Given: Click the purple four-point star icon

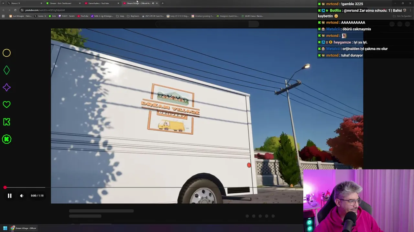Looking at the screenshot, I should (x=6, y=87).
